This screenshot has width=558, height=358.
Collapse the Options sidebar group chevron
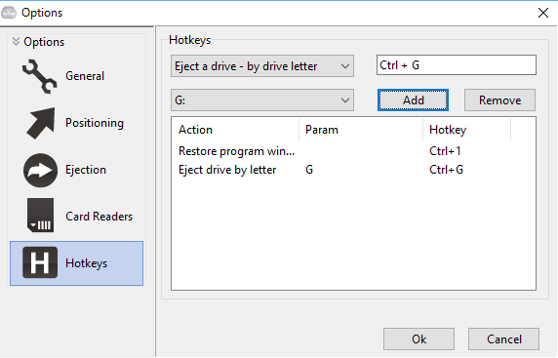(16, 41)
